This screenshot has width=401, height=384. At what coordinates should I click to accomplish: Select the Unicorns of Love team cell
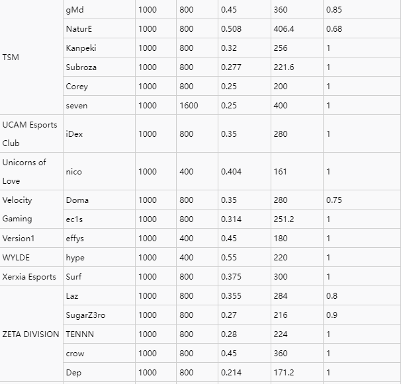point(30,172)
